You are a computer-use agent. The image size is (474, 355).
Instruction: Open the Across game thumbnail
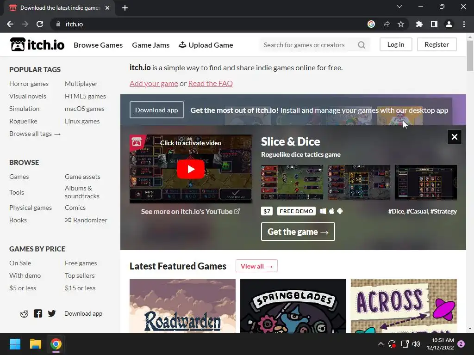(404, 306)
